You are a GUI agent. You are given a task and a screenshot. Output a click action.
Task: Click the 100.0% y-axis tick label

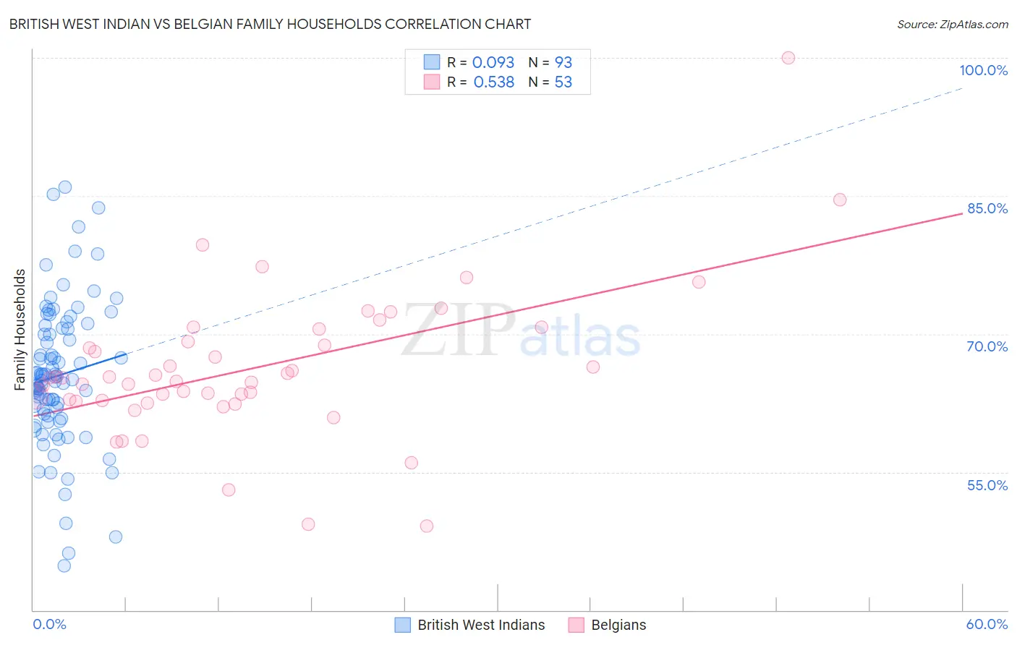983,70
